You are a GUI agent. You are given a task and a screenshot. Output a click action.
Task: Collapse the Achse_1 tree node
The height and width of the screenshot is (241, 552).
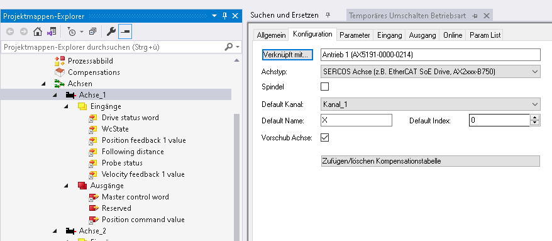[55, 95]
